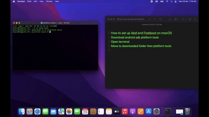Image resolution: width=209 pixels, height=117 pixels.
Task: Click Terminal icon in the Dock
Action: tap(168, 111)
